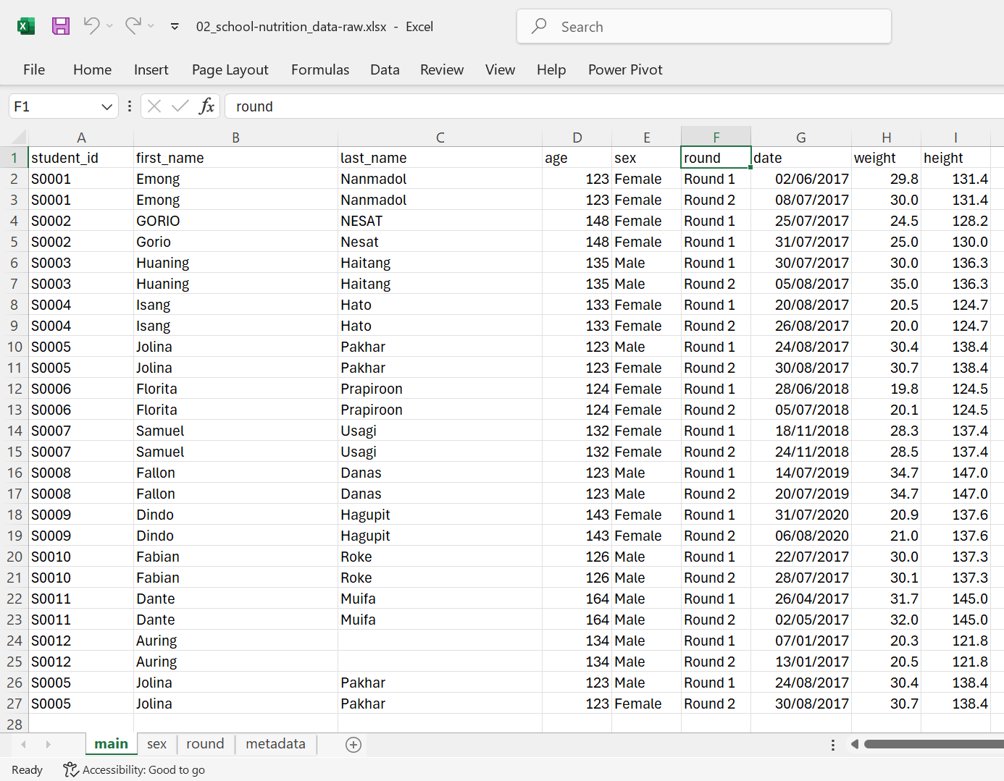
Task: Select 'Auring' in row 24
Action: (x=235, y=641)
